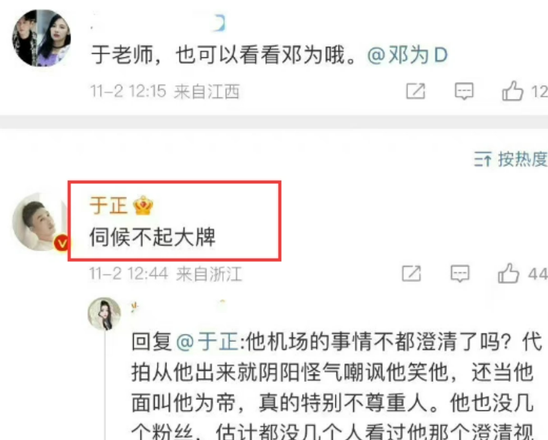This screenshot has height=440, width=548.
Task: Tap the reply bubble on 于正's comment
Action: pos(460,273)
